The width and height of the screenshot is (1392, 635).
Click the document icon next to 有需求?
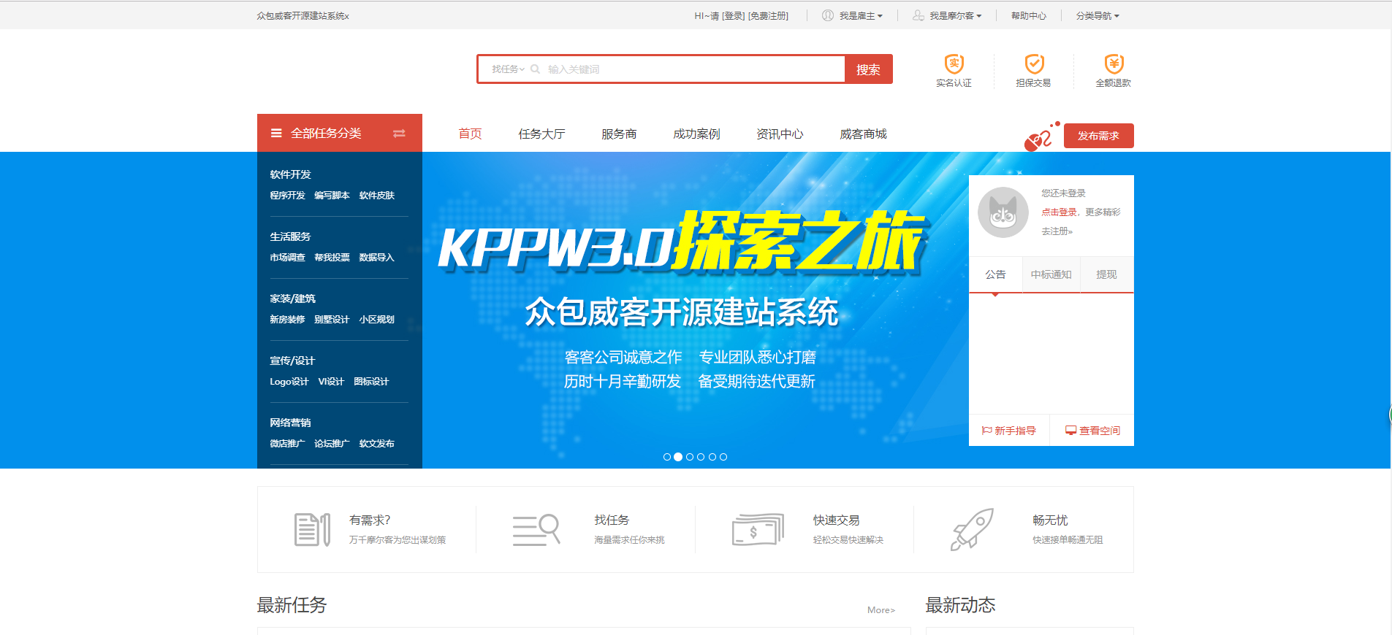[312, 529]
